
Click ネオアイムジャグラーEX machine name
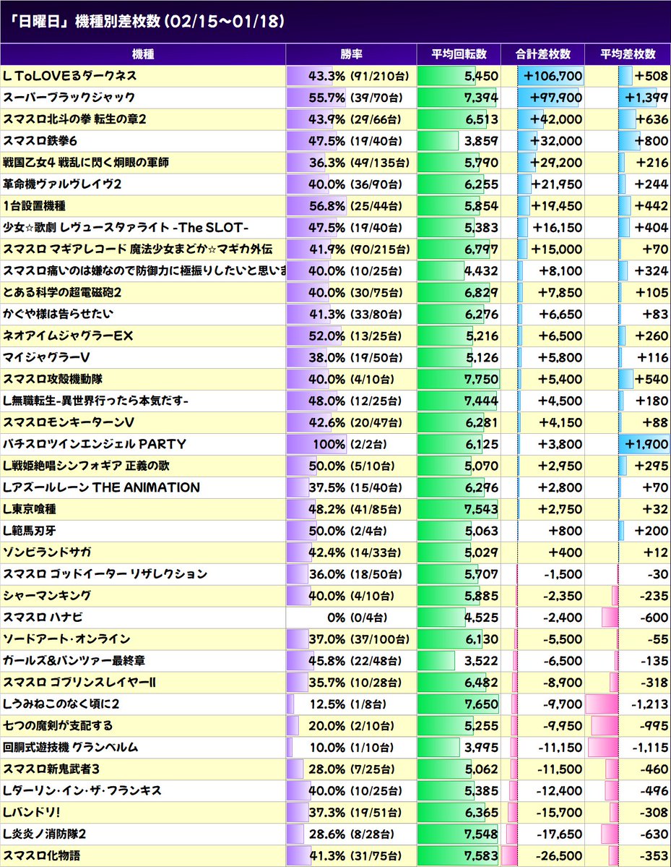[x=68, y=336]
